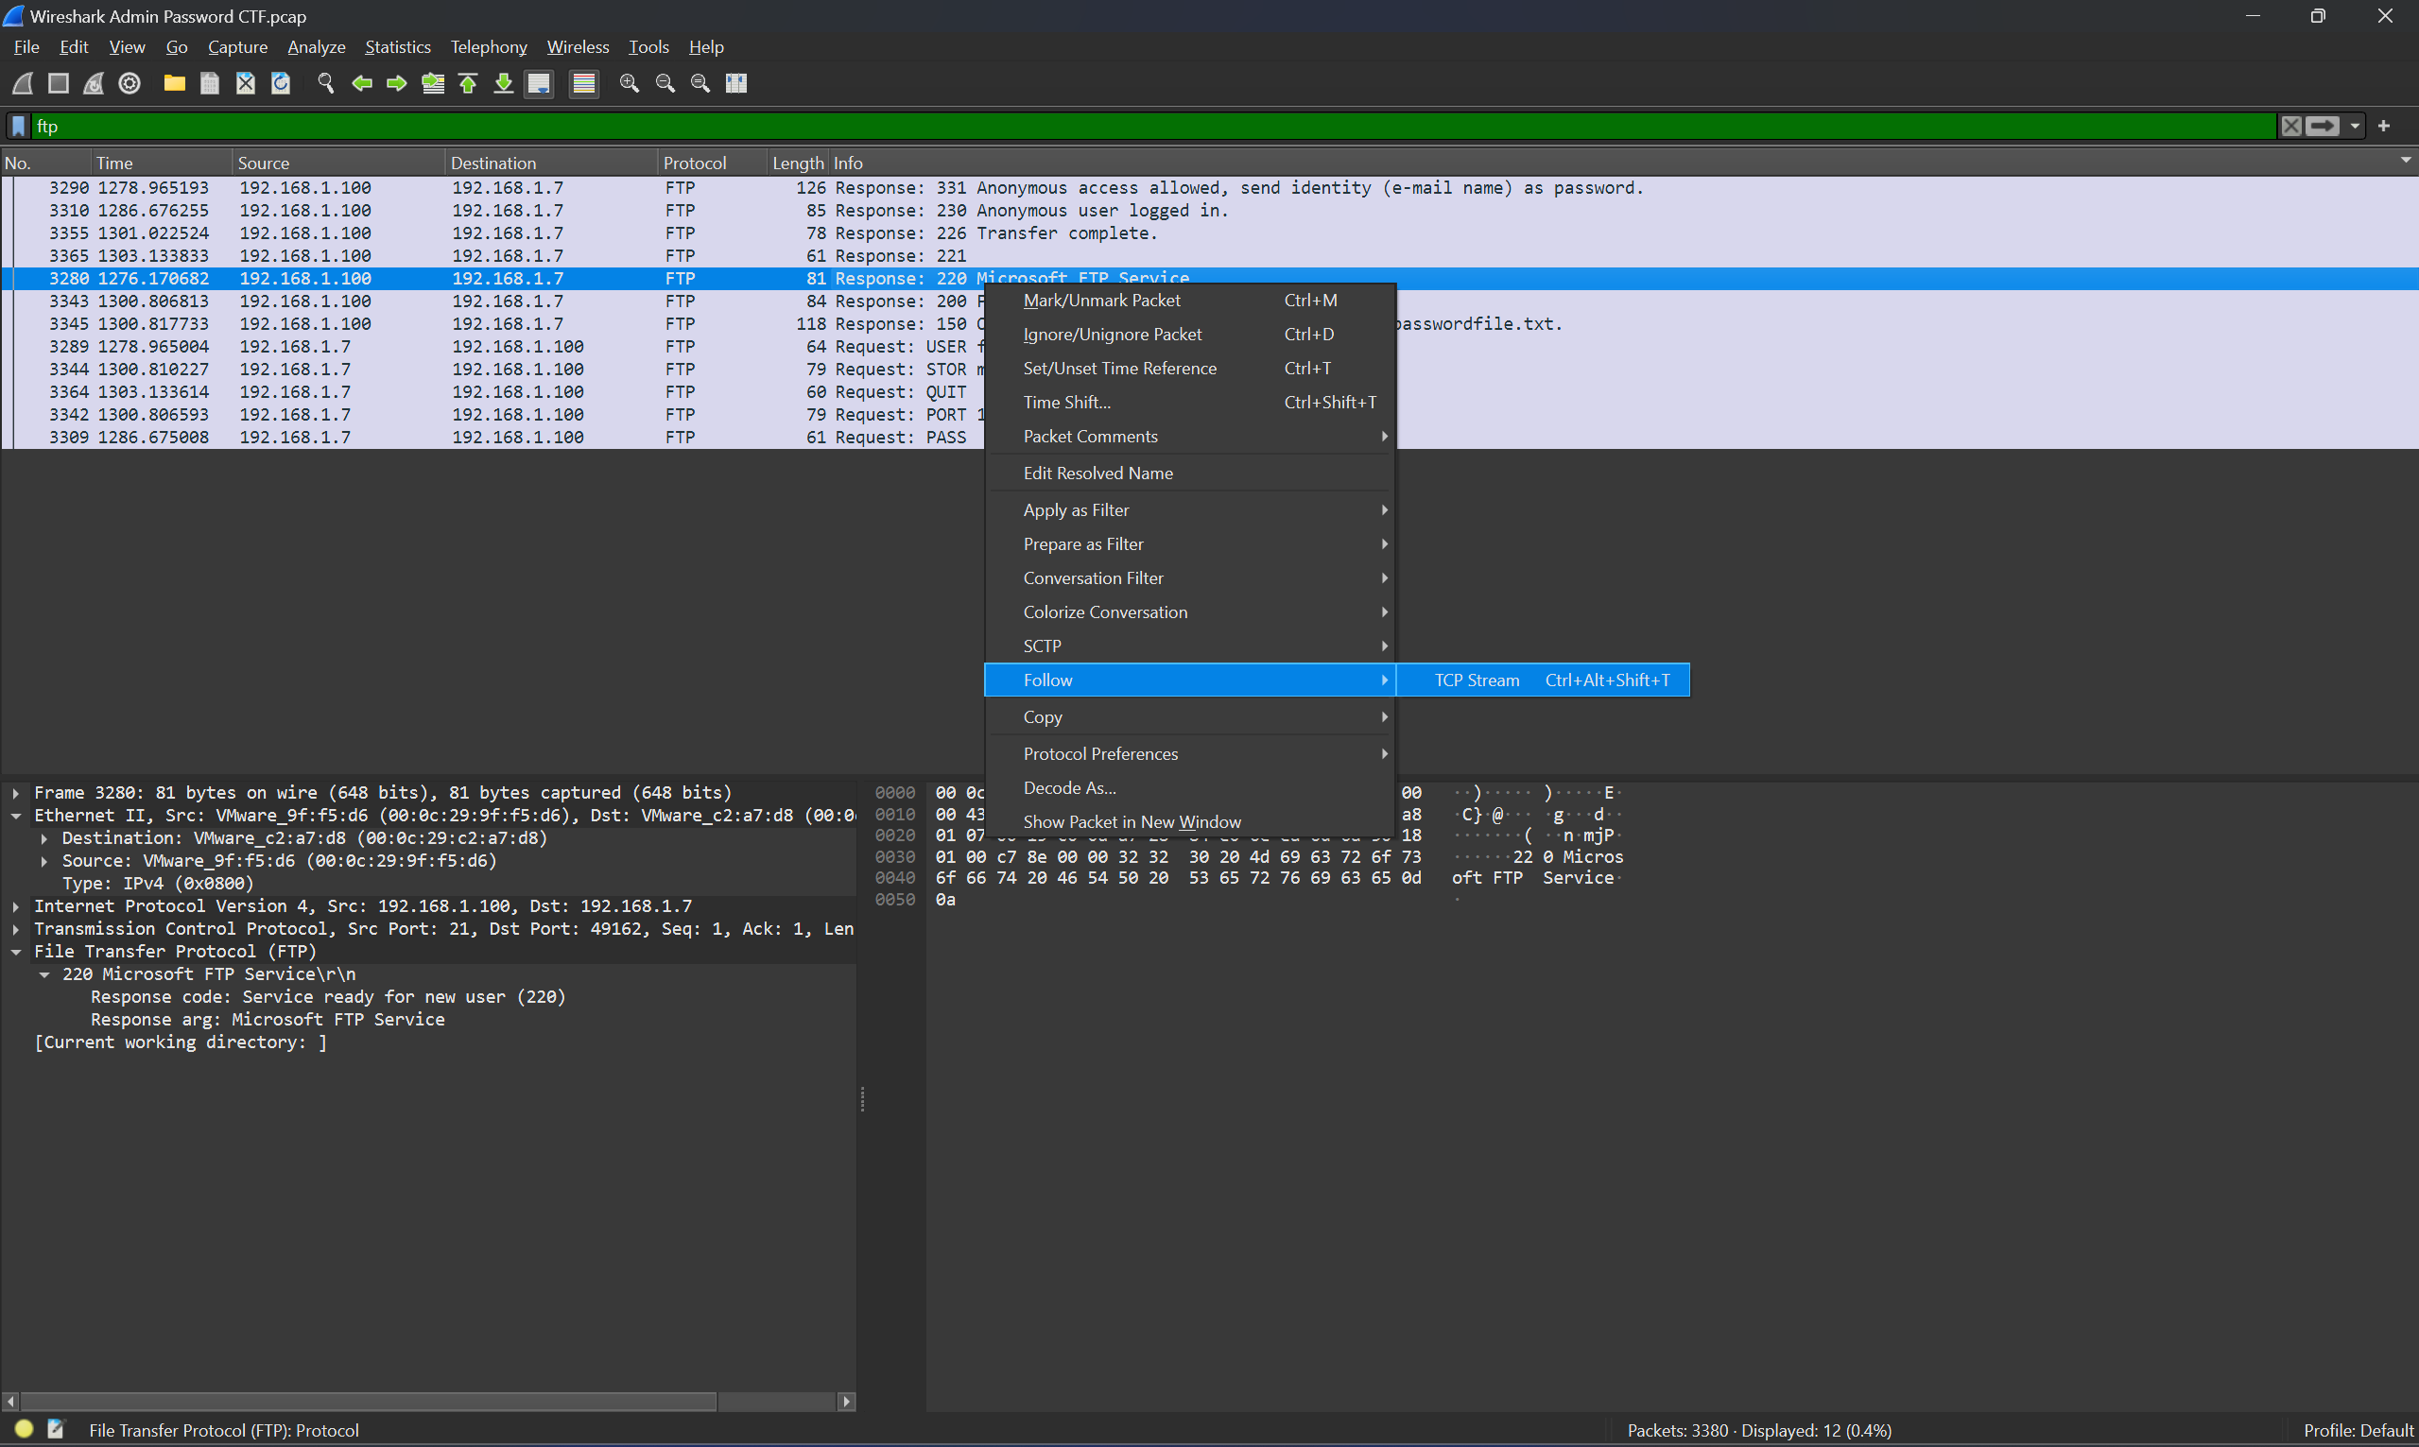Expand Copy submenu in context menu
2419x1447 pixels.
pyautogui.click(x=1190, y=716)
